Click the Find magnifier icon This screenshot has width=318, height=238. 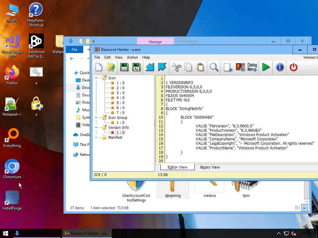[214, 67]
